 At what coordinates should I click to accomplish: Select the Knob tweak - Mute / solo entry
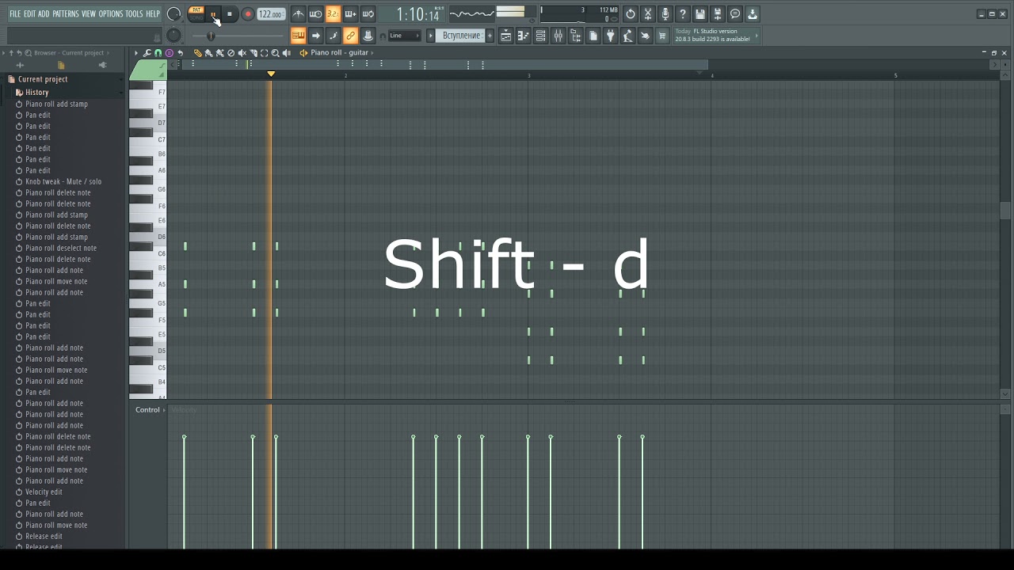63,181
